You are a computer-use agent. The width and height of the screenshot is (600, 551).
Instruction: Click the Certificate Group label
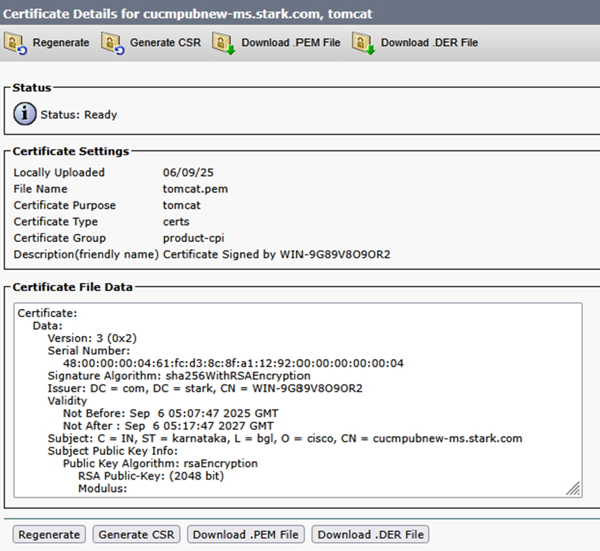click(60, 238)
